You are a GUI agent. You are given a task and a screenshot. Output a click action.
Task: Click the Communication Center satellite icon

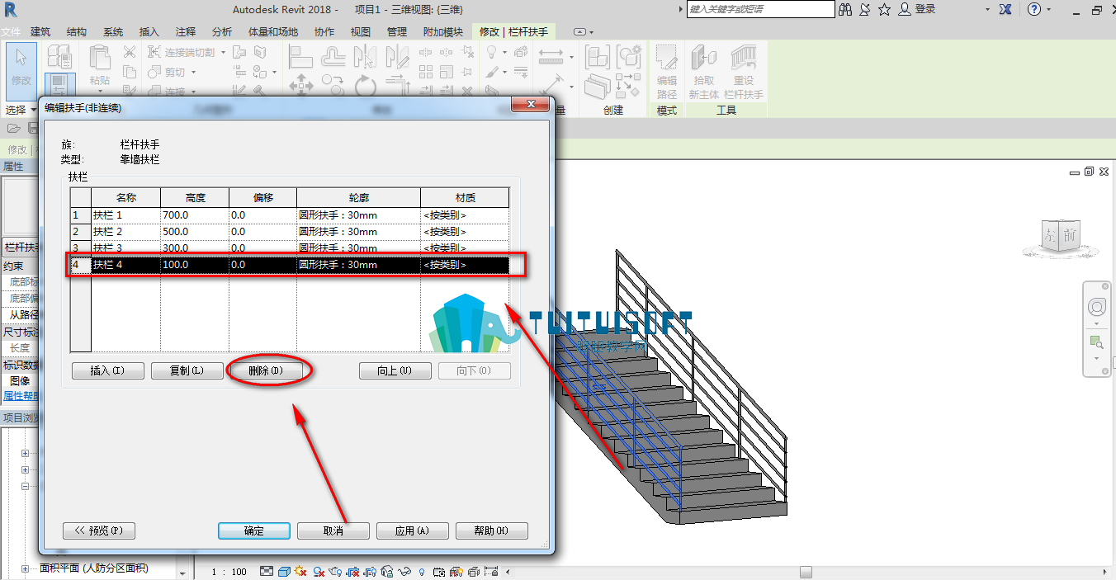[864, 9]
